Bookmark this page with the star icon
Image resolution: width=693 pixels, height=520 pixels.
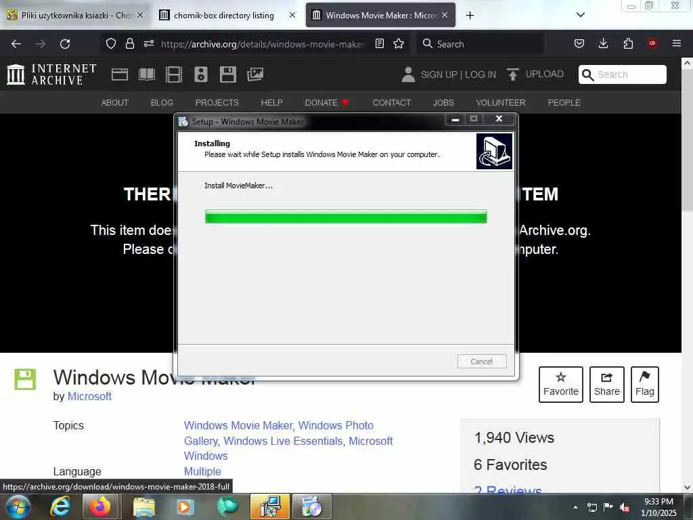[x=399, y=43]
